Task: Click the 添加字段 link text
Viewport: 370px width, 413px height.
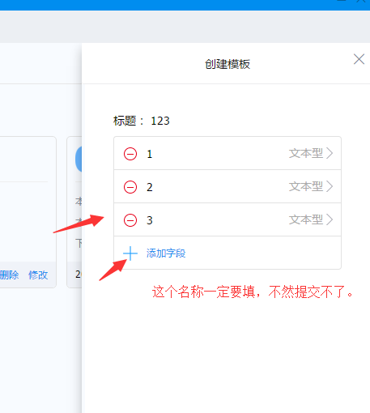Action: (x=166, y=253)
